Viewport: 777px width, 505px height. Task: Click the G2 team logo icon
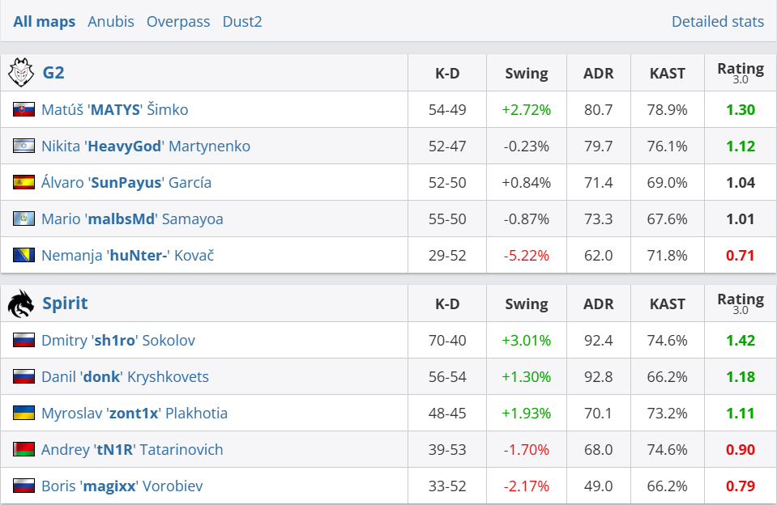(20, 73)
